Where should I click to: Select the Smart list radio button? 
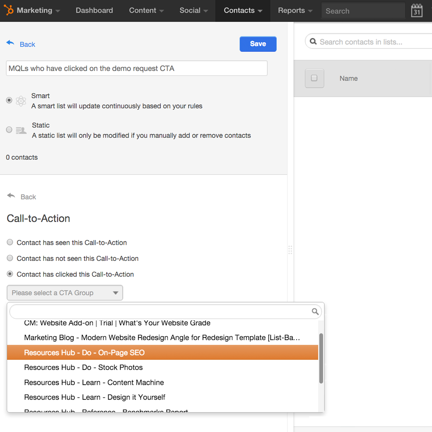point(9,100)
